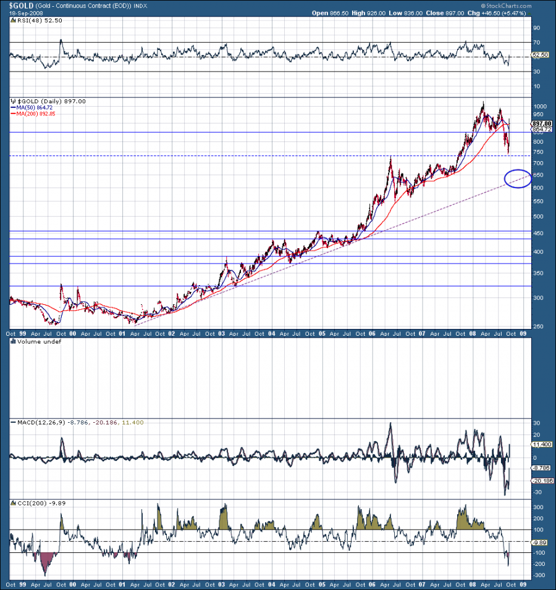Click the 650 price axis label
Screen dimensions: 556x590
(x=538, y=175)
